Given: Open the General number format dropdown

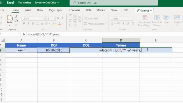Looking at the screenshot, I should point(133,18).
